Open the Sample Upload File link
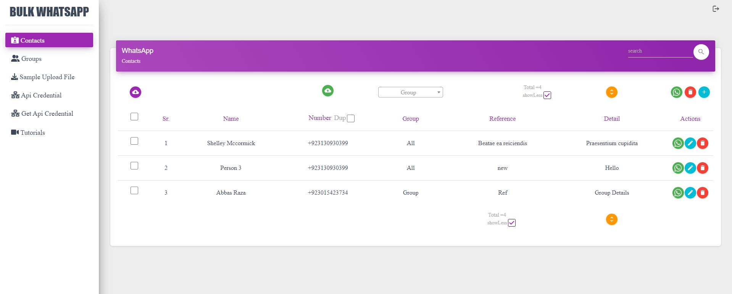732x294 pixels. click(x=47, y=77)
